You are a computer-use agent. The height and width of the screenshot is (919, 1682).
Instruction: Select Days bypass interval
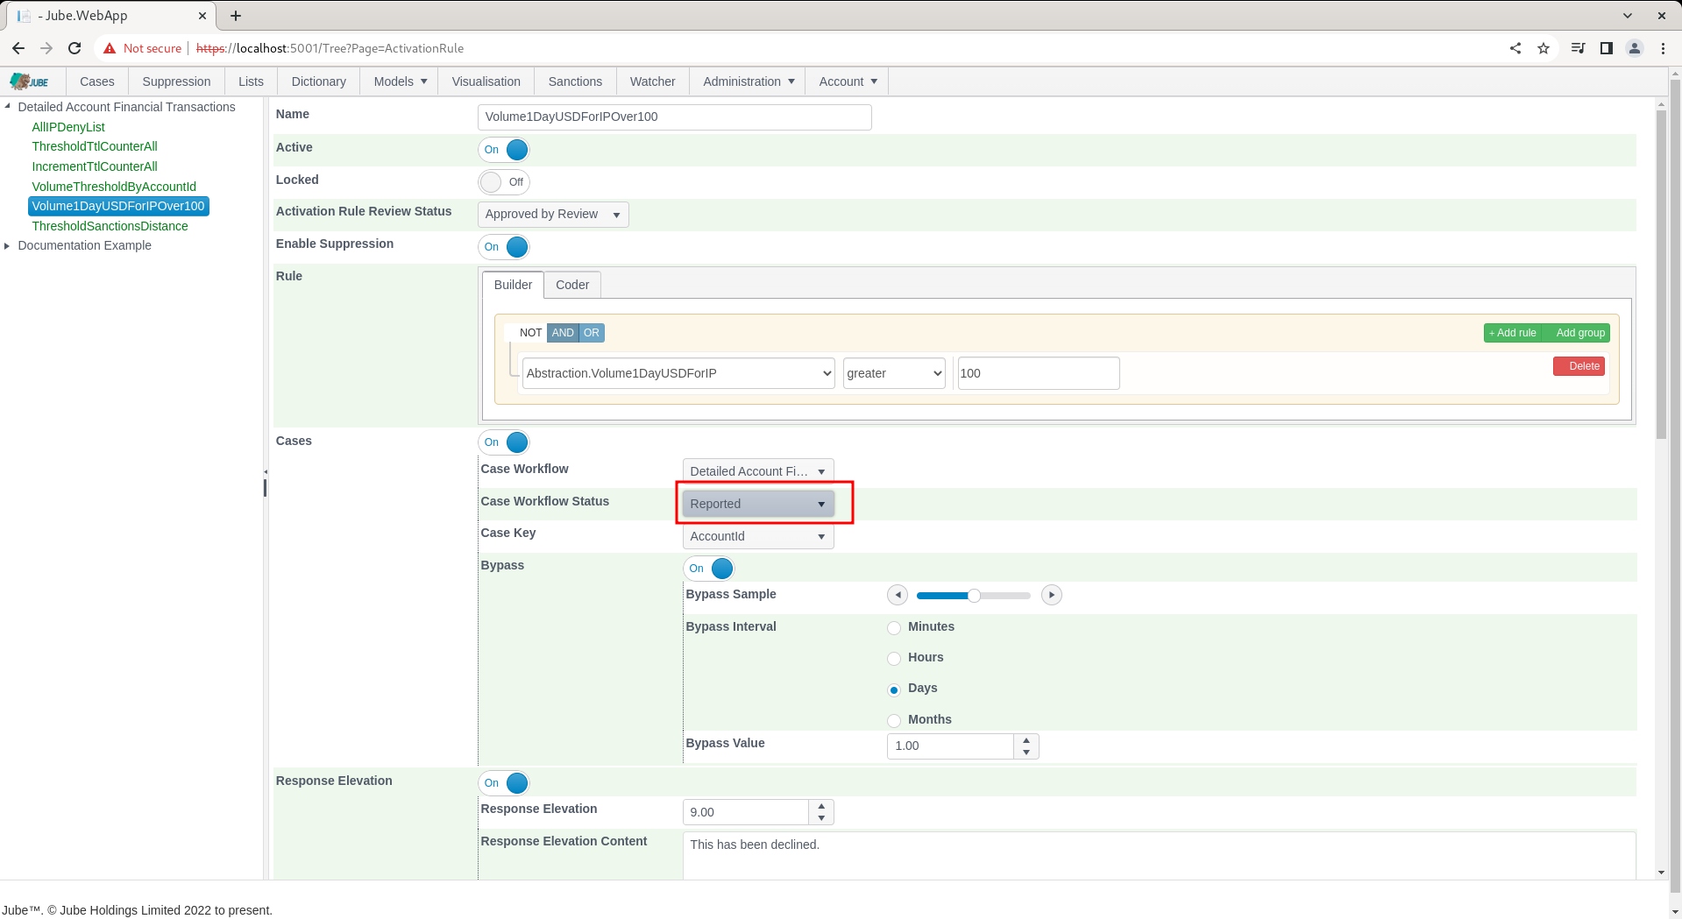(894, 690)
